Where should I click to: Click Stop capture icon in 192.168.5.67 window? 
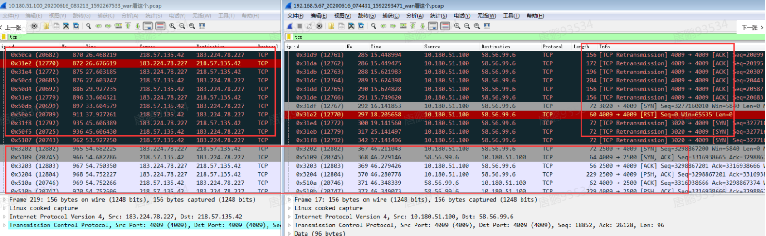(299, 26)
